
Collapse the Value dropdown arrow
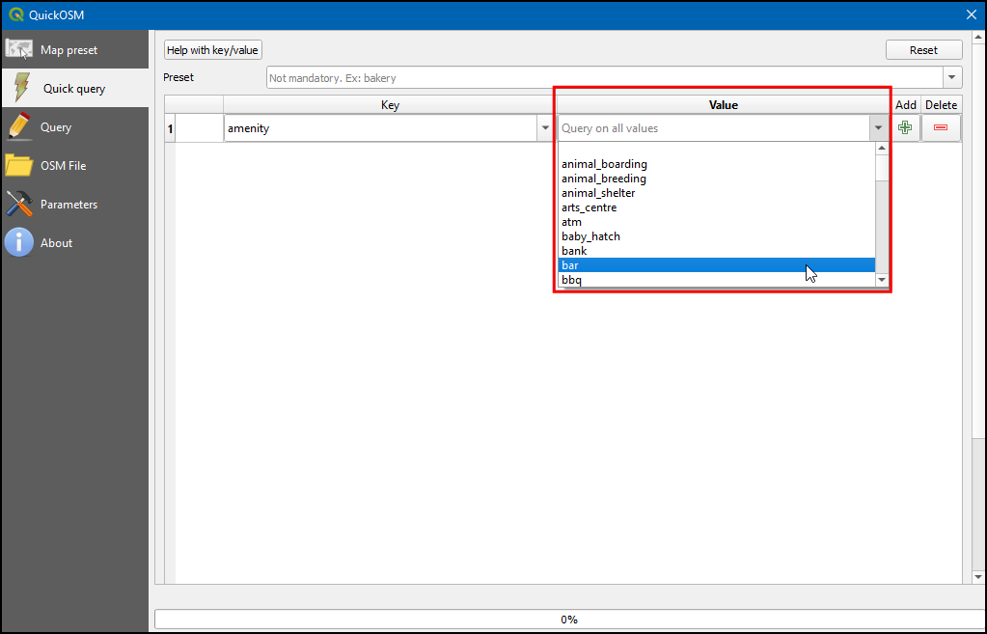(877, 128)
